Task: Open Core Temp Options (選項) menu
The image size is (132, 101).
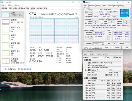Action: tap(92, 54)
